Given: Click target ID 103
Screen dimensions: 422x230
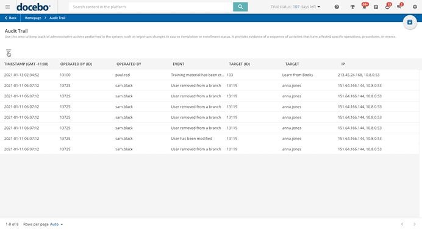Looking at the screenshot, I should pos(230,75).
